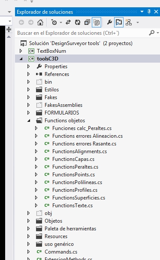
Task: Select FunctionsPeraltes.cs file
Action: point(75,167)
